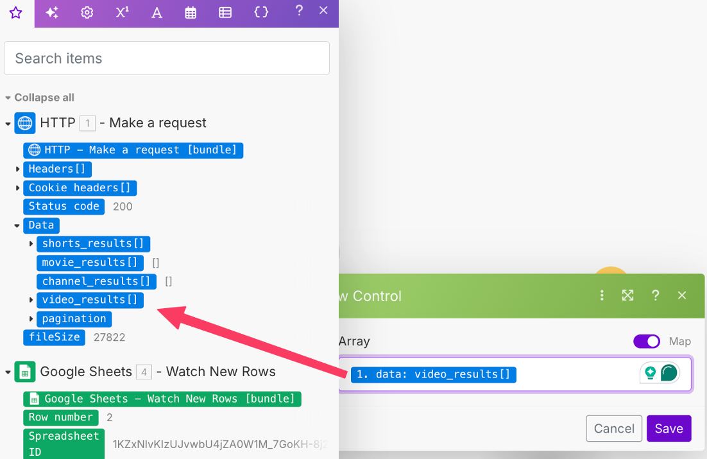Select the Headers[] pill
This screenshot has height=459, width=707.
tap(57, 169)
